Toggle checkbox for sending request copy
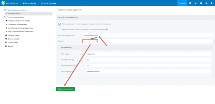Viewport: 215px width, 104px height. 59,30
